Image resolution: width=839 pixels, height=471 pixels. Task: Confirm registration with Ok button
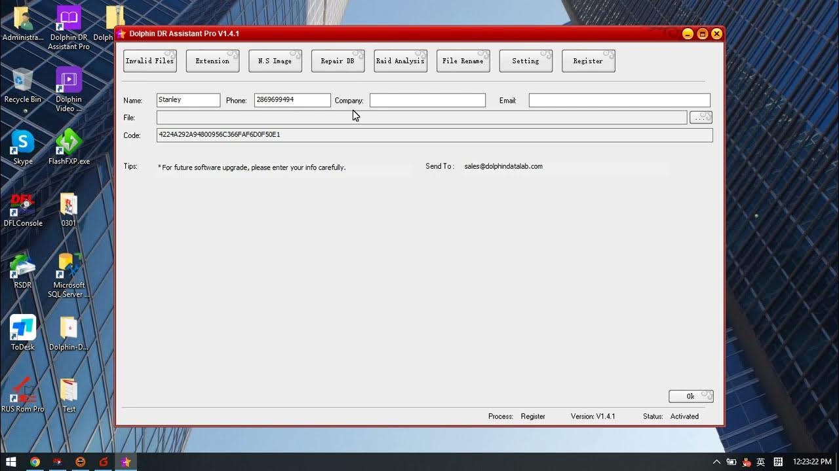[691, 396]
